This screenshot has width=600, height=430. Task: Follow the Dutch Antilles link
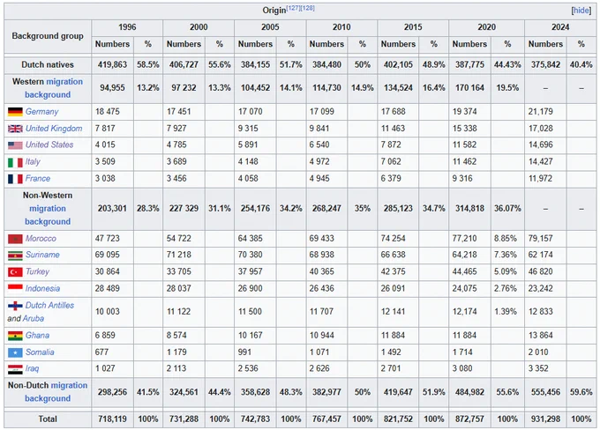49,306
